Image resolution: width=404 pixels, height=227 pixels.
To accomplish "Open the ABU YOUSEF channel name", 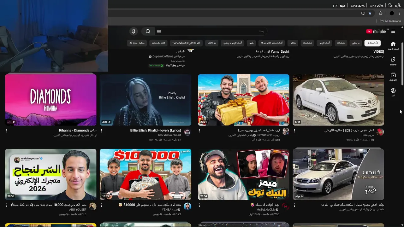I will tap(78, 210).
